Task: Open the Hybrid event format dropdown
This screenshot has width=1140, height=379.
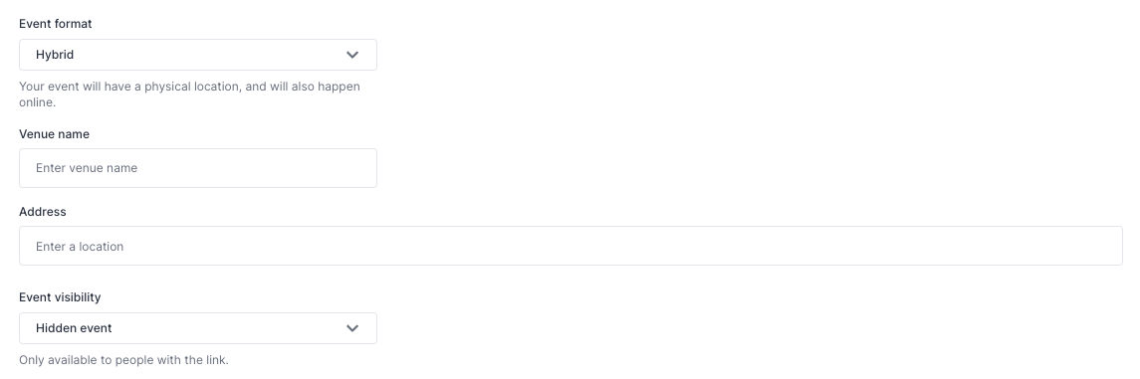Action: 198,55
